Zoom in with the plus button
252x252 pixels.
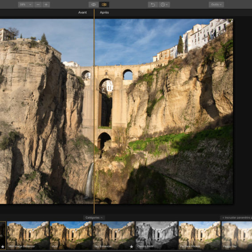tap(46, 4)
